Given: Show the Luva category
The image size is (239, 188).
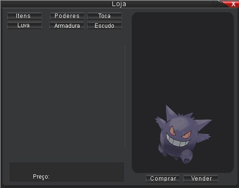Looking at the screenshot, I should (x=24, y=25).
